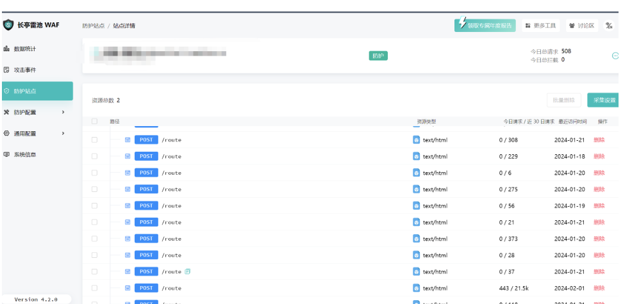
Task: Open 数据统计 statistics in the sidebar
Action: coord(24,49)
